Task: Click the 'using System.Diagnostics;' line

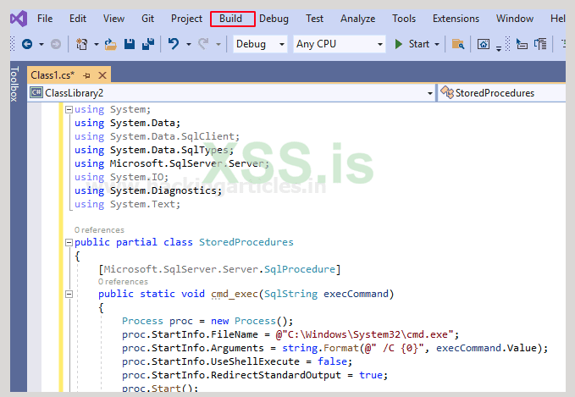Action: [148, 190]
